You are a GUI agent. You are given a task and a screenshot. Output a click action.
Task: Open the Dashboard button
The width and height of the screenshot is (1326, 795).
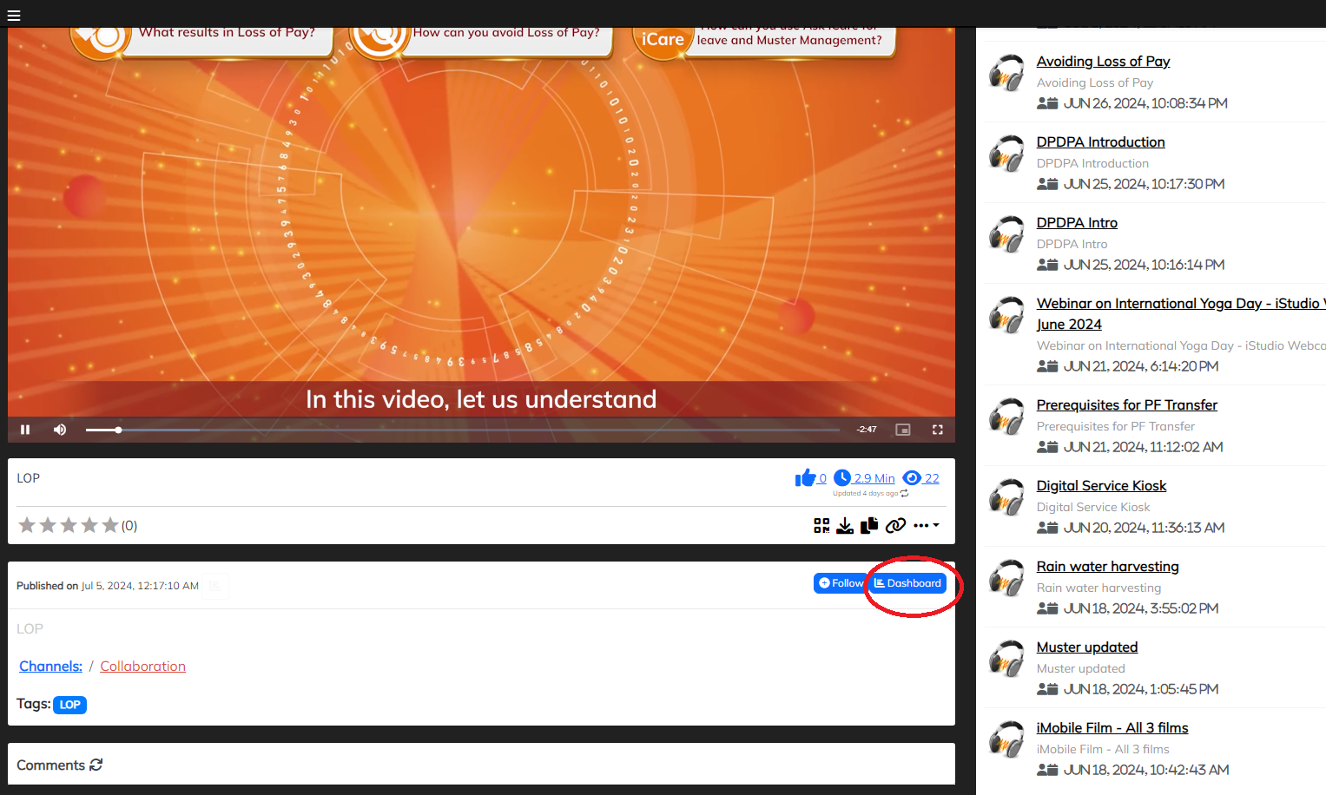(908, 583)
